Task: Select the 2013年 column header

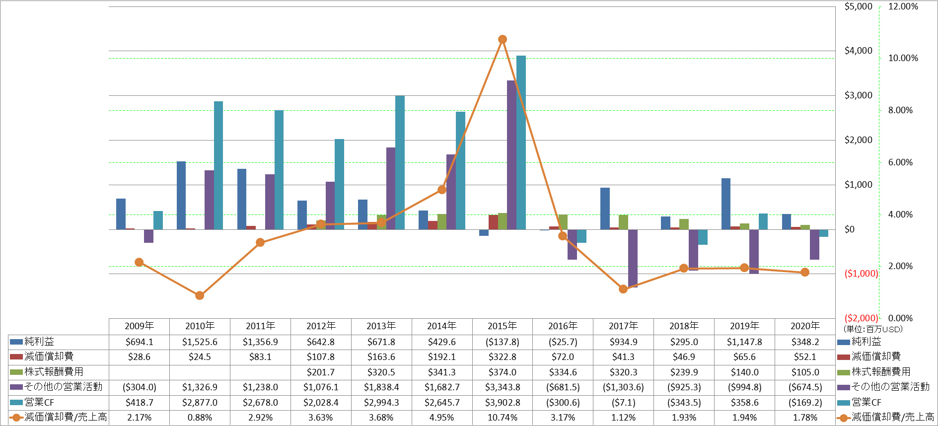Action: [381, 326]
